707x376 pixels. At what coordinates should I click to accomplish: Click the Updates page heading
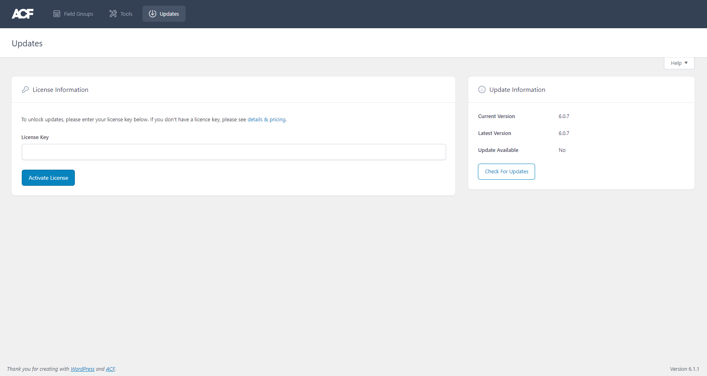[x=27, y=44]
